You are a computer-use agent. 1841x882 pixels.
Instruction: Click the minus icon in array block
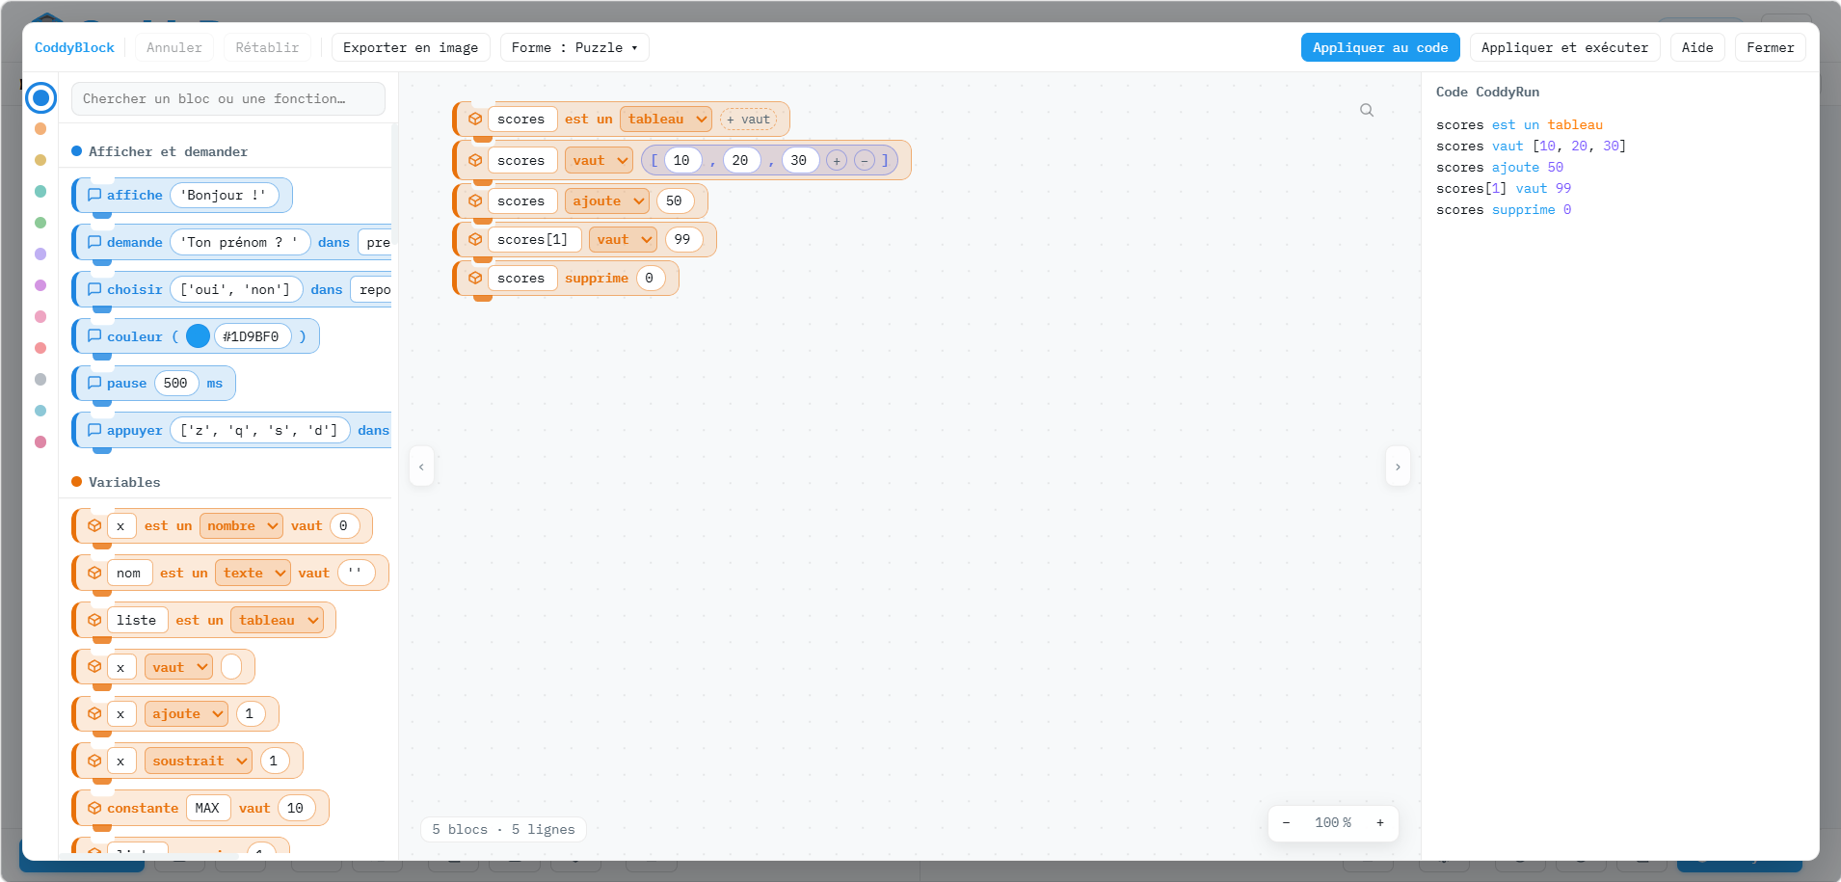865,161
